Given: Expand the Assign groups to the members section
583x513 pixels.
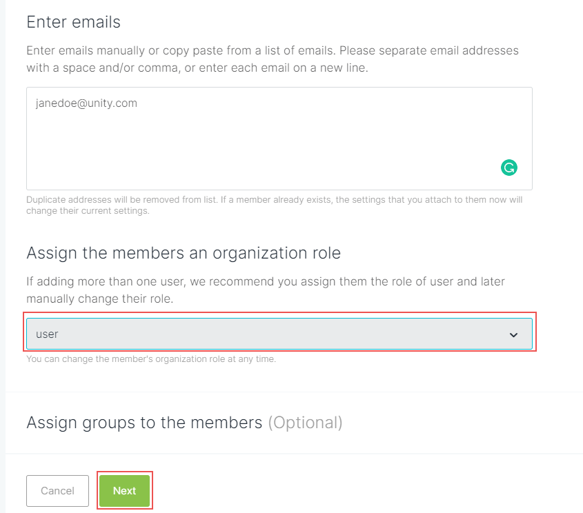Looking at the screenshot, I should 184,423.
